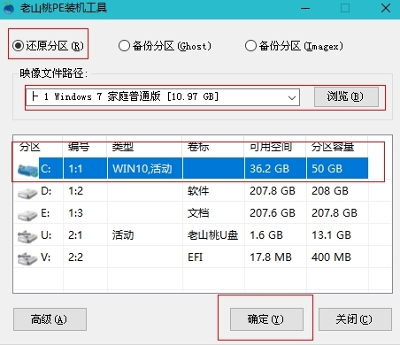Select partition number 1:1

click(85, 168)
